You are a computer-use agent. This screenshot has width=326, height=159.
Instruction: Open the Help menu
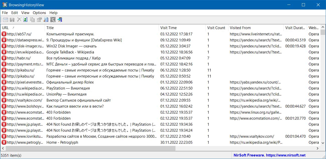point(53,13)
